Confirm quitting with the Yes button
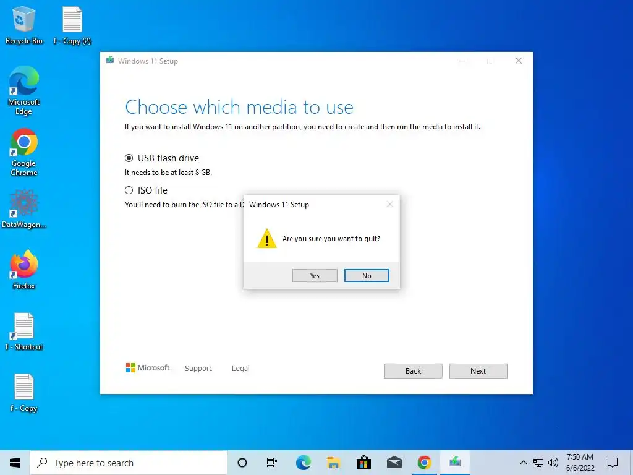Image resolution: width=633 pixels, height=475 pixels. [x=315, y=275]
